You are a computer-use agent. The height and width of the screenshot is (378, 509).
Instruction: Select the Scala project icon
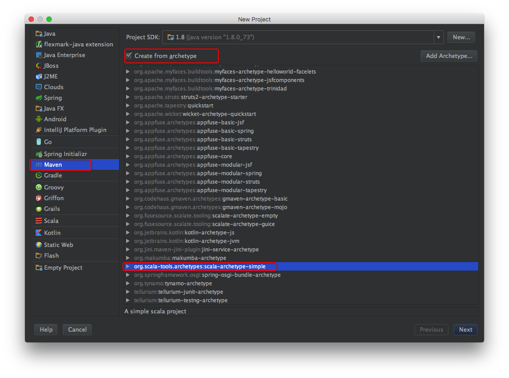point(39,221)
